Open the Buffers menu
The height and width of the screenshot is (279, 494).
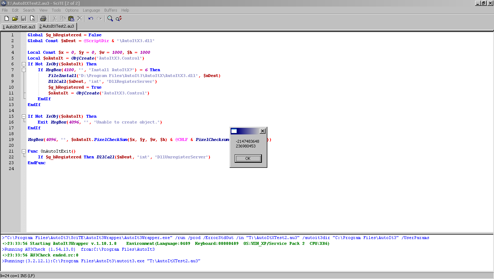(111, 10)
